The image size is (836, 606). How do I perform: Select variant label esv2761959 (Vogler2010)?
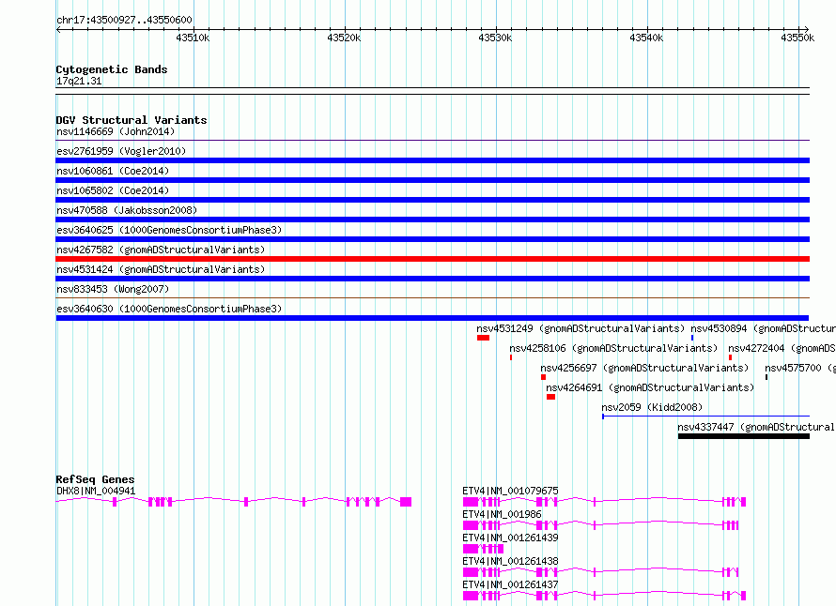[x=121, y=151]
